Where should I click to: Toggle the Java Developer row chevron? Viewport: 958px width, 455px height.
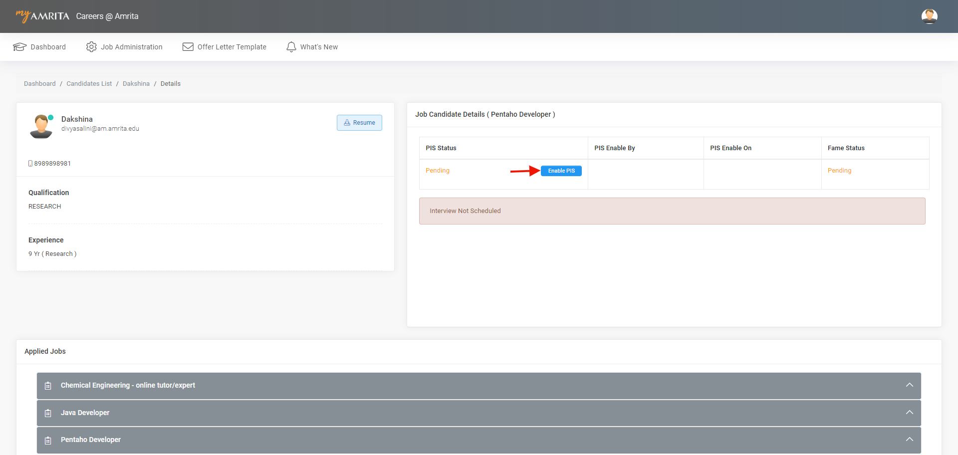coord(909,413)
